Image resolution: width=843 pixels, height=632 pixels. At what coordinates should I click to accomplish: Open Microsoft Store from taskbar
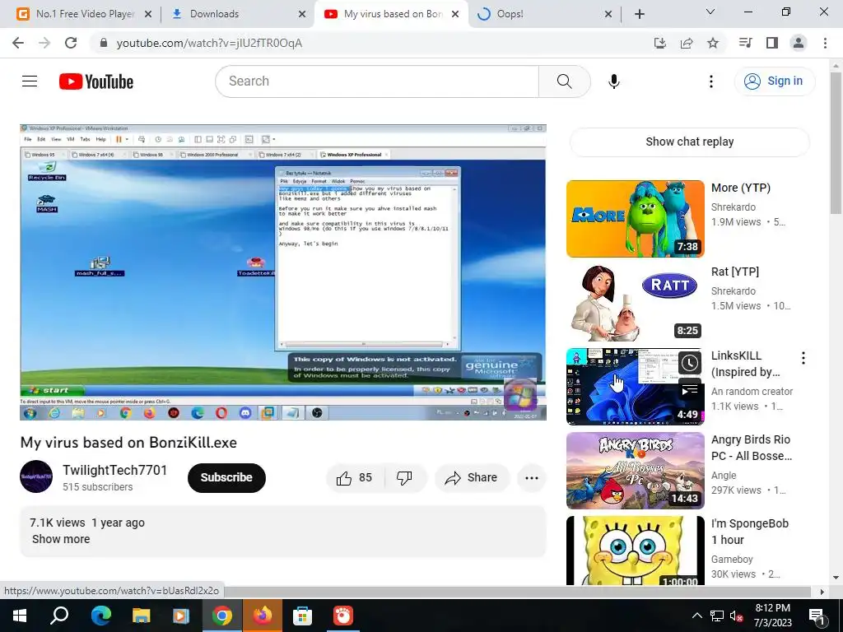pyautogui.click(x=302, y=616)
